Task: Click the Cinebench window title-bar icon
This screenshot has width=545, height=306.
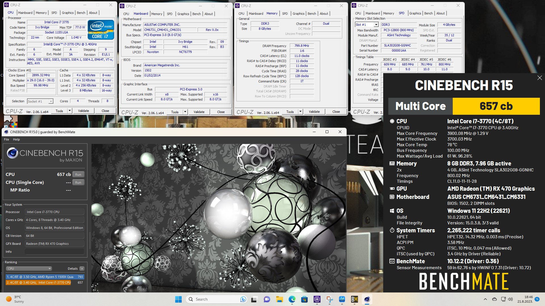Action: [6, 132]
